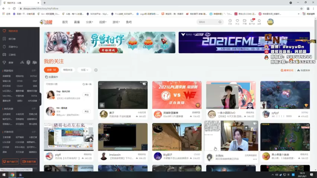317x178 pixels.
Task: Select the 全部 58 filter tab
Action: [52, 70]
